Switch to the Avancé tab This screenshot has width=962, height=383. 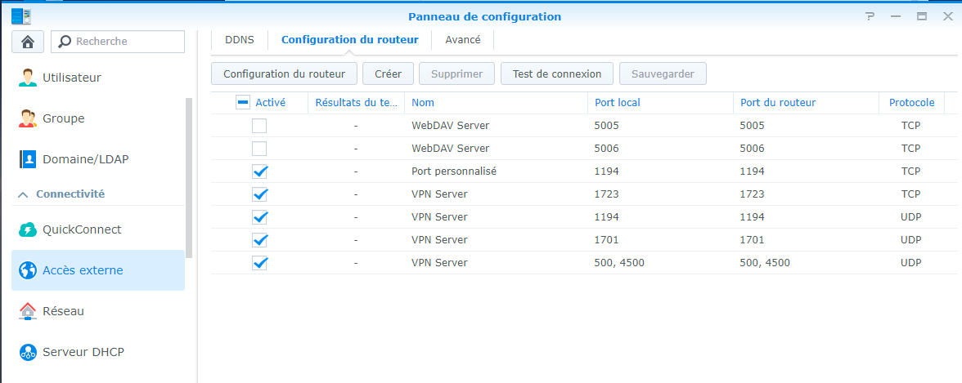click(x=463, y=39)
